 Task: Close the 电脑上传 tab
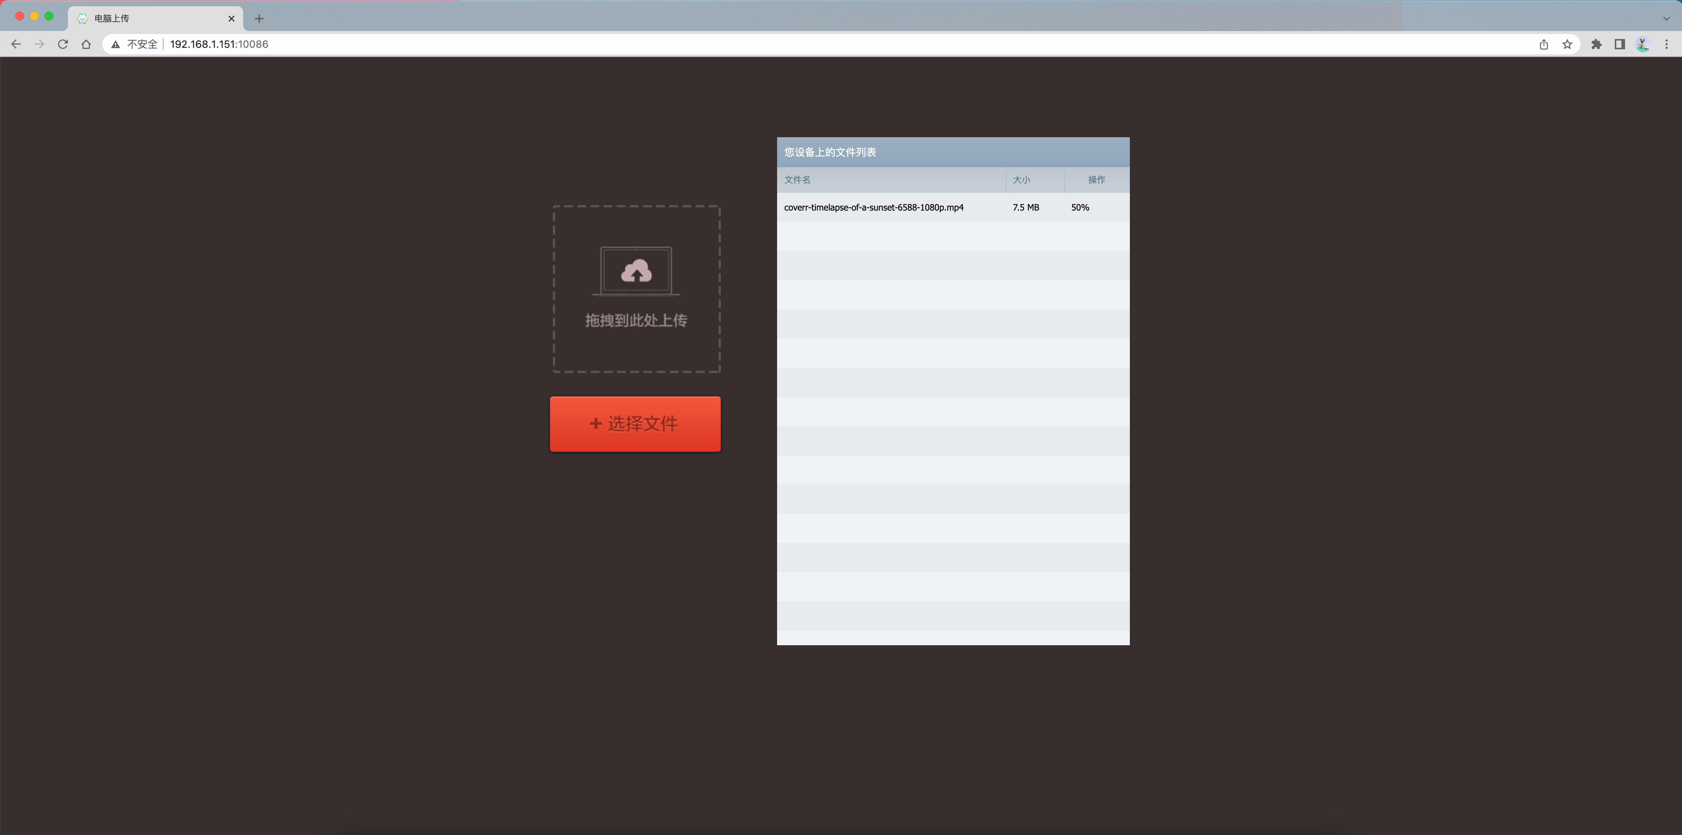point(231,18)
